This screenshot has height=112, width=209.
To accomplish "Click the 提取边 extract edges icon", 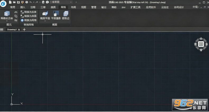I will (66, 13).
